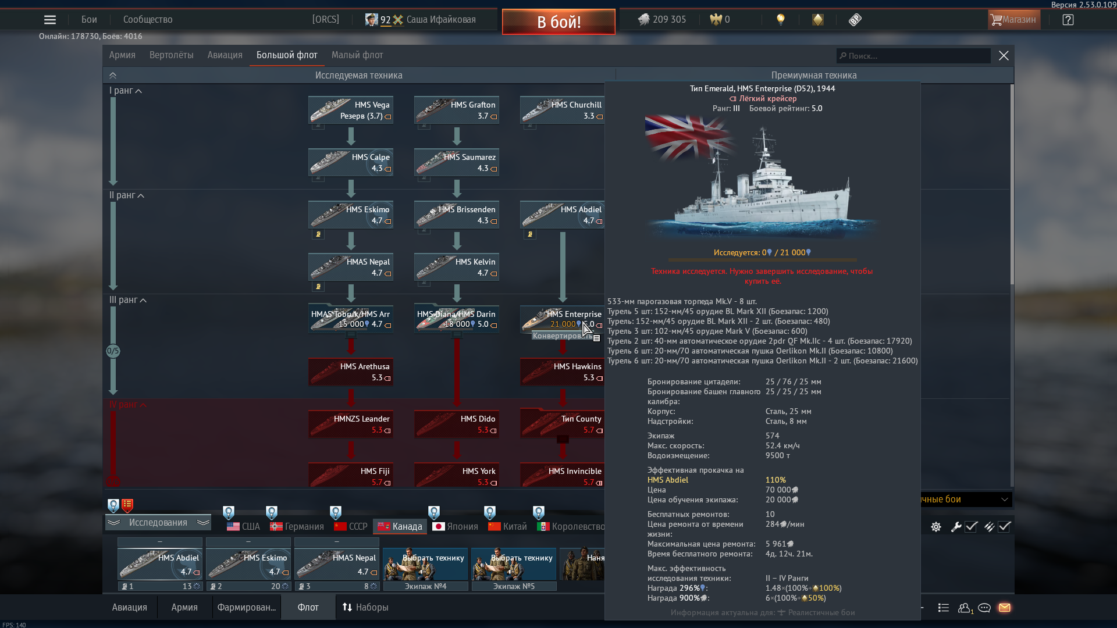The height and width of the screenshot is (628, 1117).
Task: Switch to the Авиация tech tree tab
Action: [x=225, y=55]
